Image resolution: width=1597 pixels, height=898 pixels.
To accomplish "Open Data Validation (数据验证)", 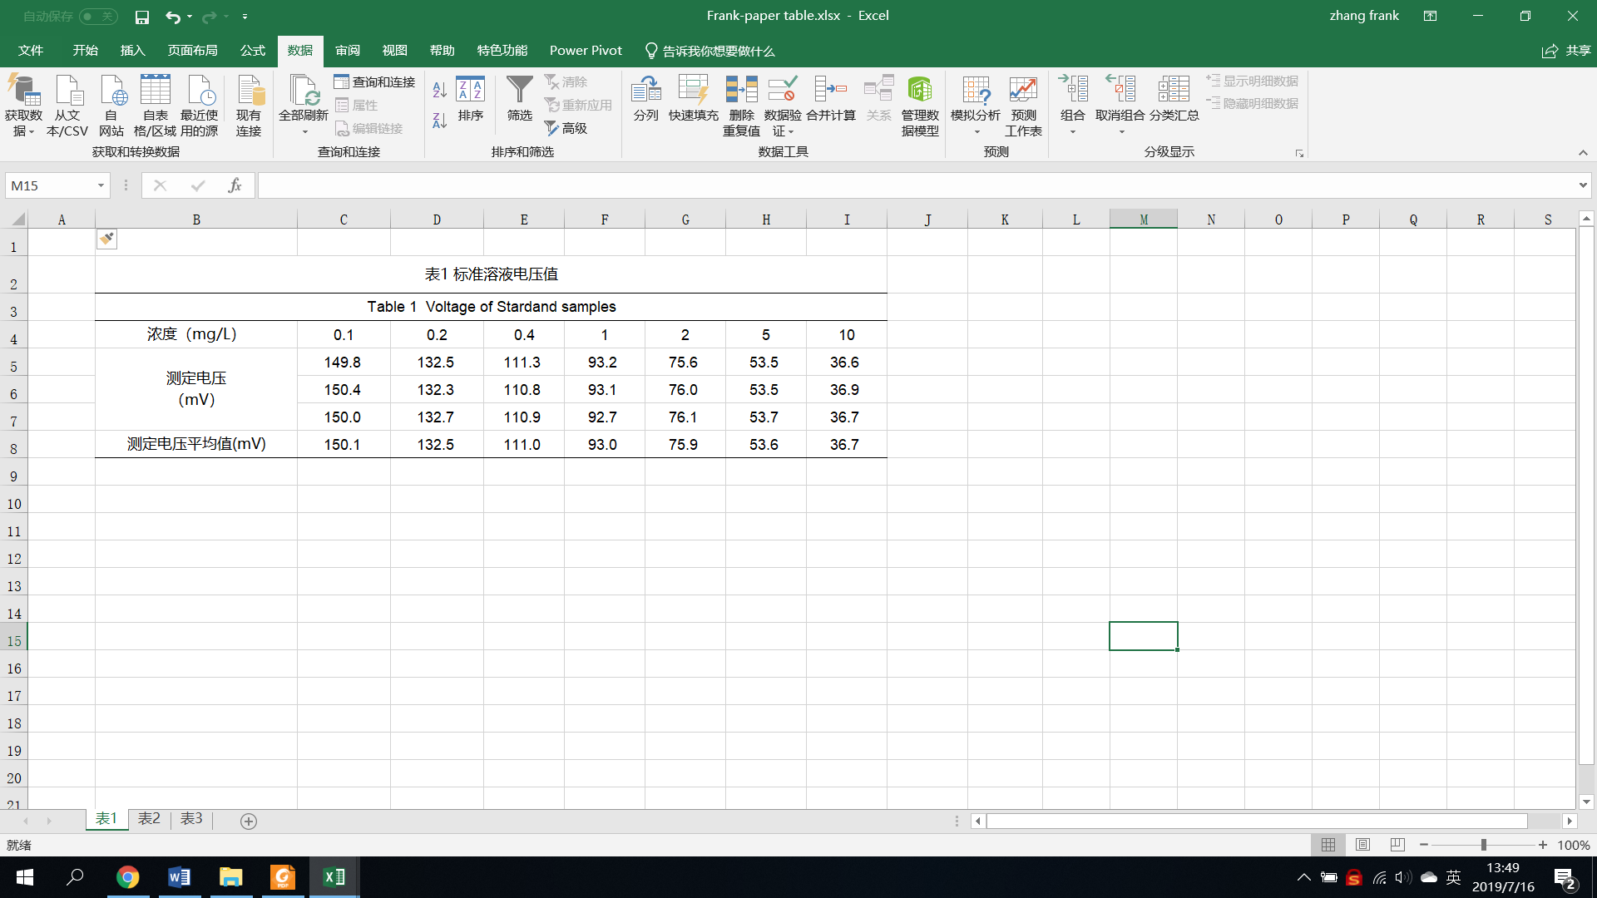I will 783,106.
